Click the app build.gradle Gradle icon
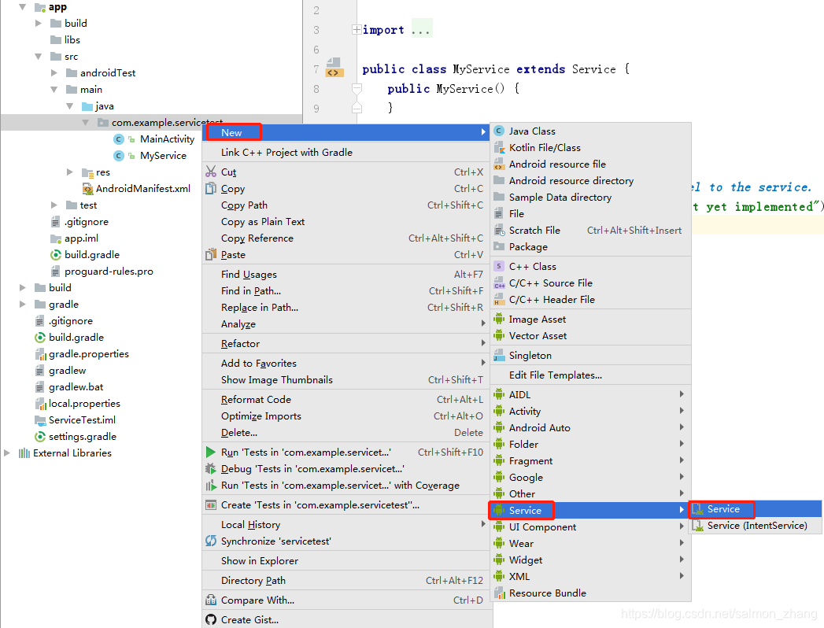Viewport: 824px width, 628px height. click(56, 254)
